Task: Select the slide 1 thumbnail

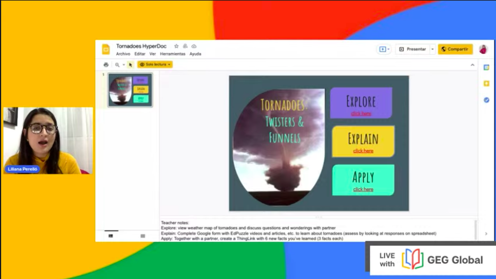Action: click(130, 90)
